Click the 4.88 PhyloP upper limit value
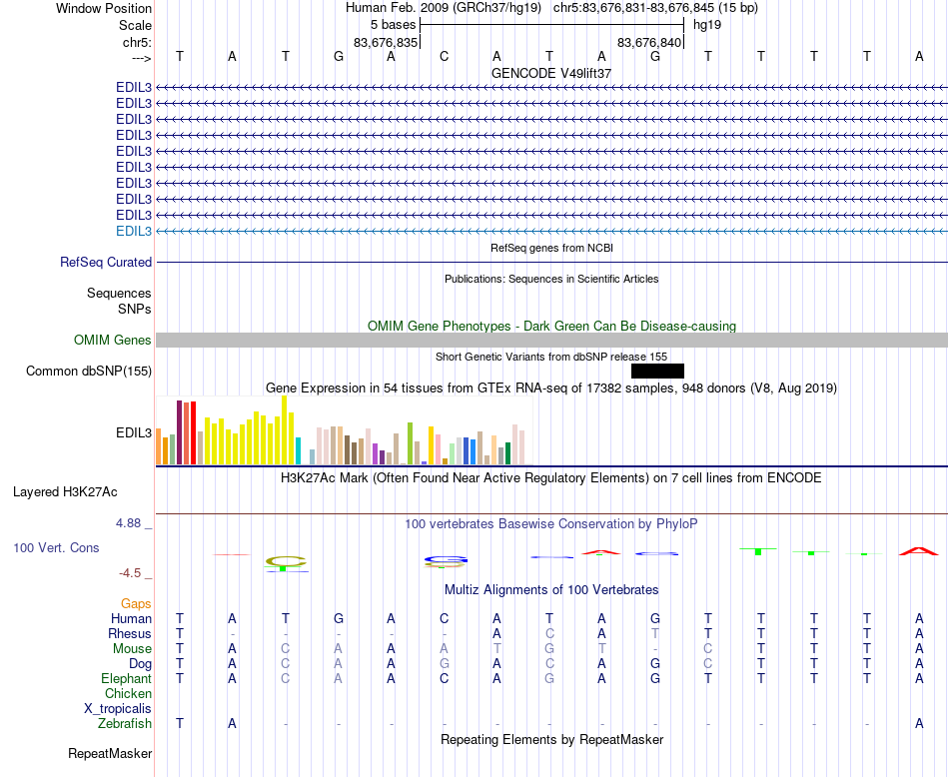The image size is (949, 777). (128, 523)
